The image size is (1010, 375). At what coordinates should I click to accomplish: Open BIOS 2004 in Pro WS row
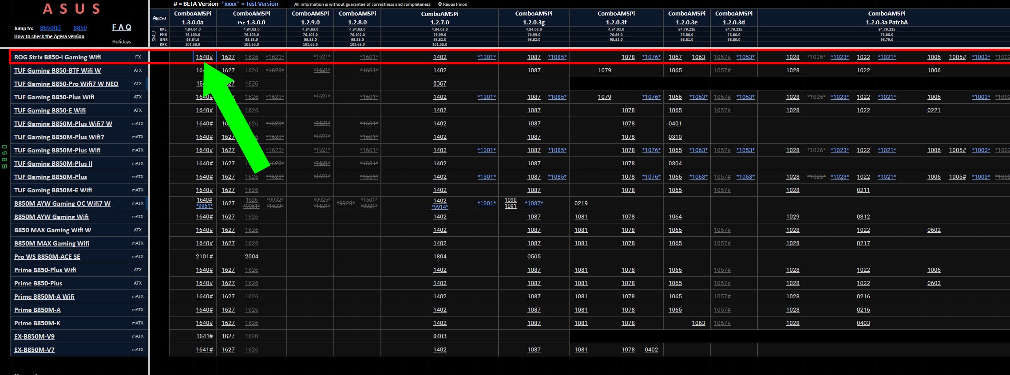[x=251, y=257]
